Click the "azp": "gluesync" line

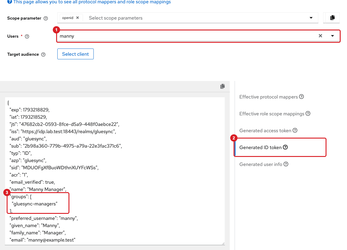[28, 161]
